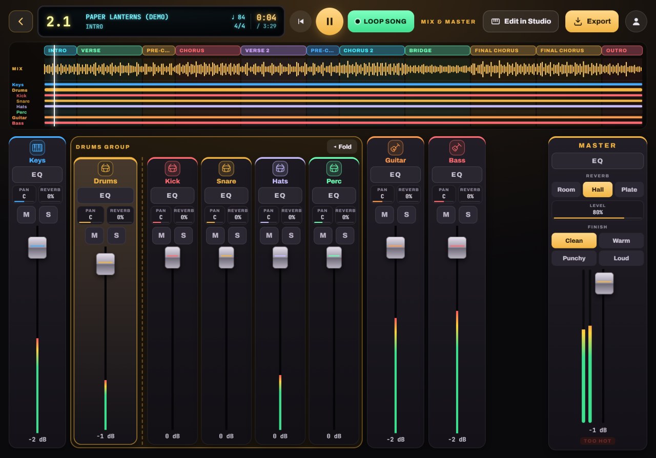The image size is (656, 458).
Task: Click the Keys volume fader handle
Action: coord(37,247)
